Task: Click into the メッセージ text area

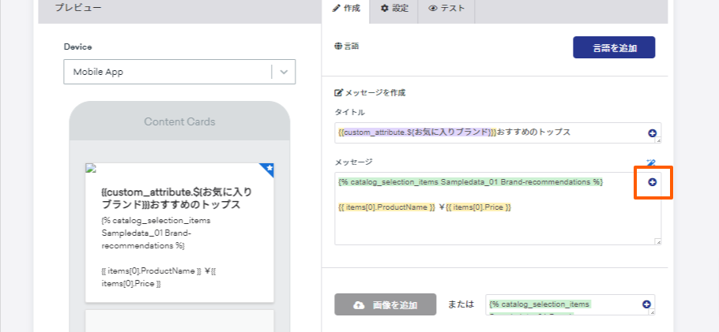Action: [498, 209]
